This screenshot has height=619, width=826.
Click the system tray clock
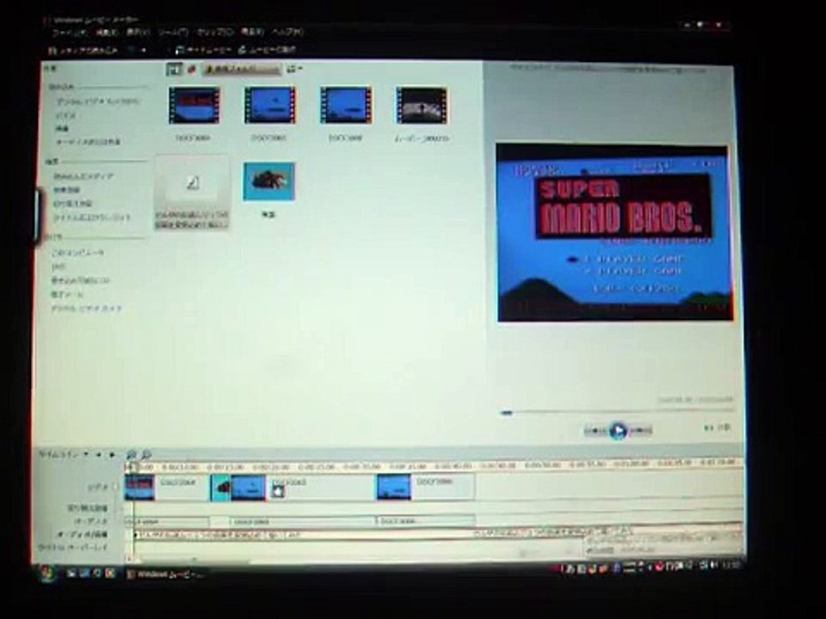[x=731, y=566]
